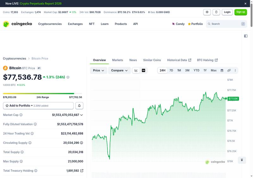This screenshot has width=253, height=178.
Task: Open the Learn menu
Action: [x=105, y=24]
